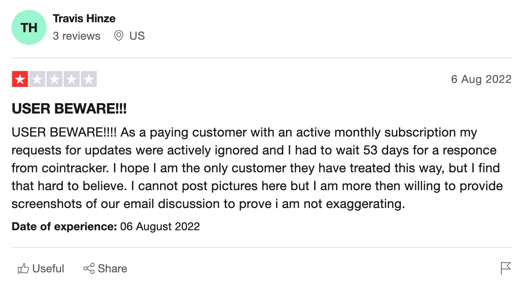Click the fourth grey rating star

tap(72, 79)
